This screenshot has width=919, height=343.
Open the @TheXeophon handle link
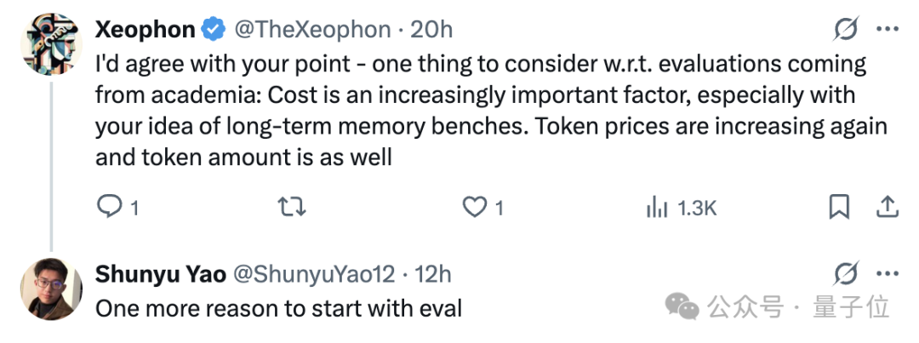pos(311,30)
